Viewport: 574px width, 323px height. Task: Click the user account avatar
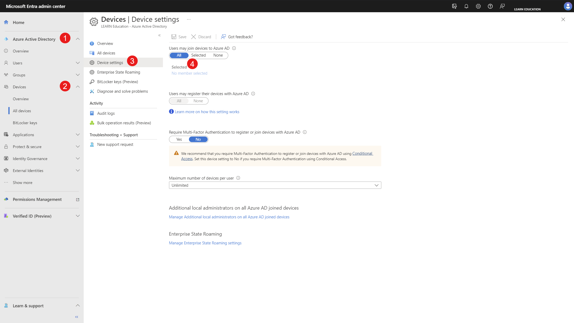[568, 6]
